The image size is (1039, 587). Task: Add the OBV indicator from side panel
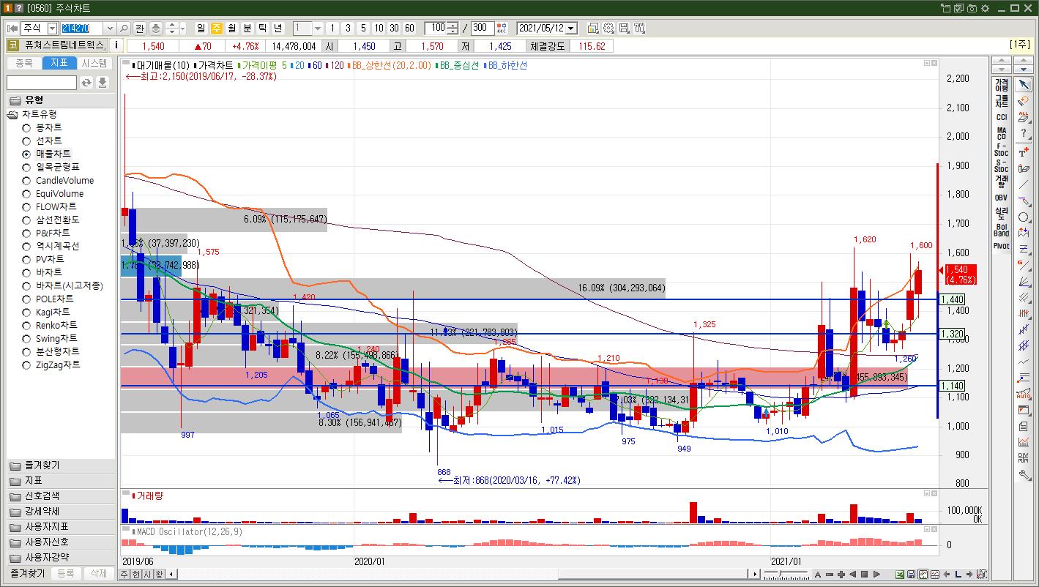pos(1001,197)
